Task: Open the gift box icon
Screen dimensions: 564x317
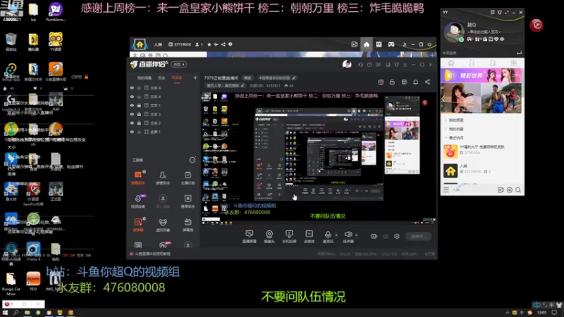Action: pos(381,82)
